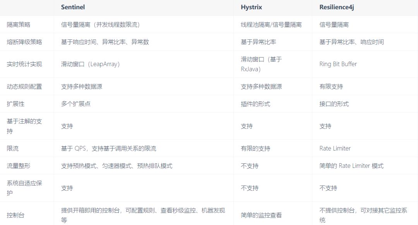
Task: Click Resilience4j's 信号量隔离 cell
Action: pos(334,25)
